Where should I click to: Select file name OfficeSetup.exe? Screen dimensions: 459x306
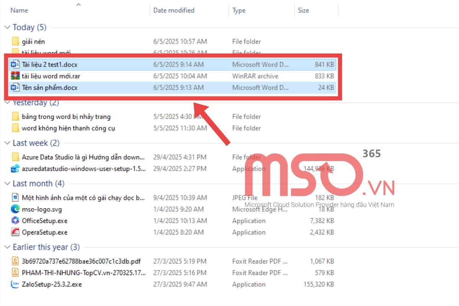pyautogui.click(x=45, y=220)
